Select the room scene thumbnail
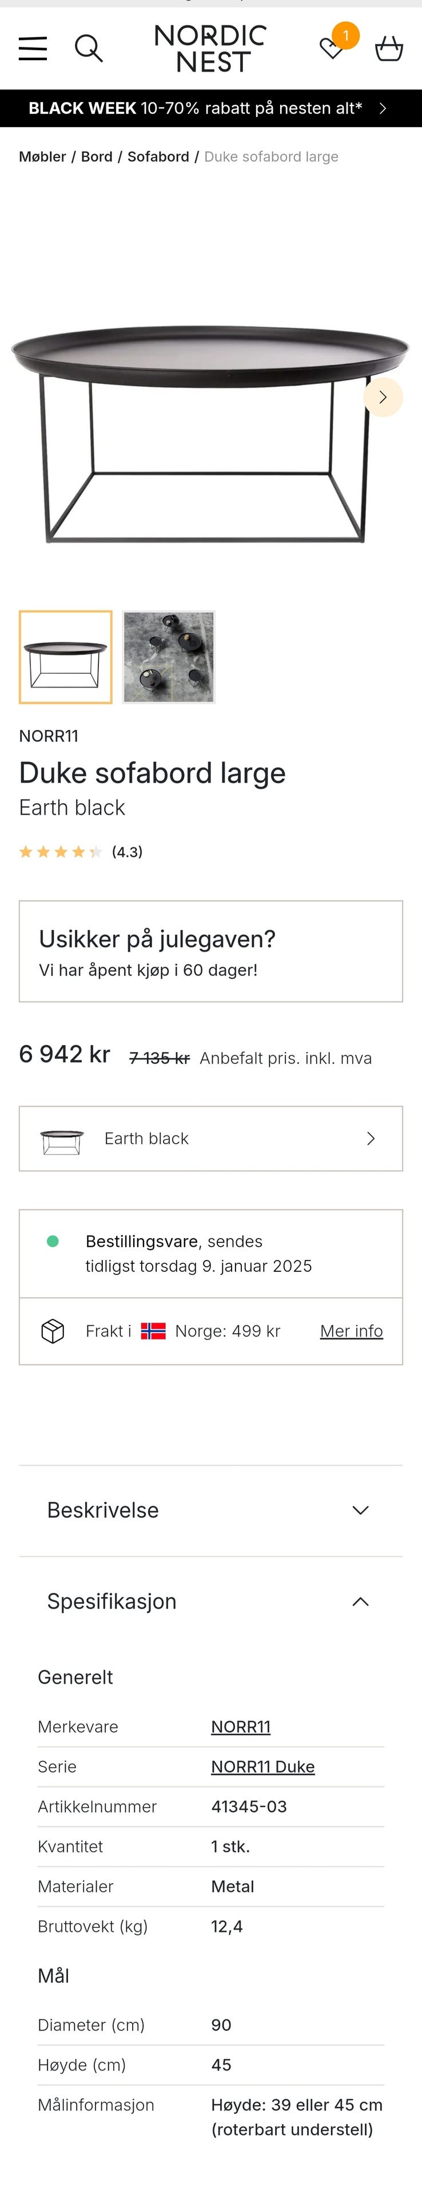This screenshot has height=2200, width=422. (x=169, y=657)
